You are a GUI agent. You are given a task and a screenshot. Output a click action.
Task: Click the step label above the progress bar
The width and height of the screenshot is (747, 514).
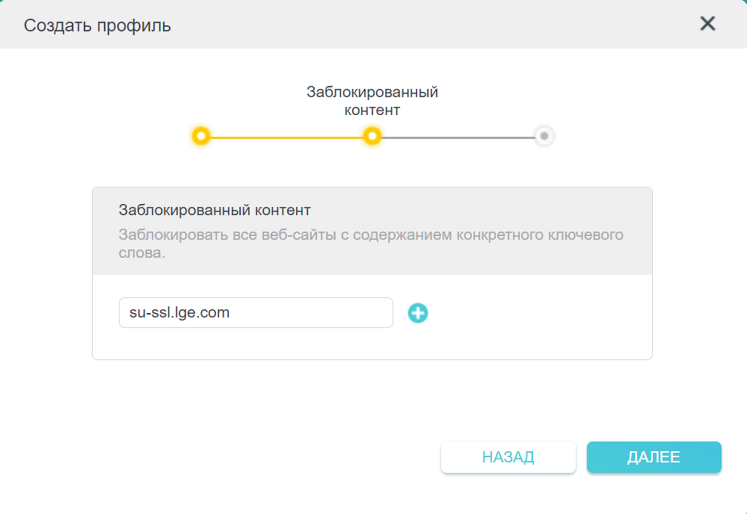coord(372,101)
